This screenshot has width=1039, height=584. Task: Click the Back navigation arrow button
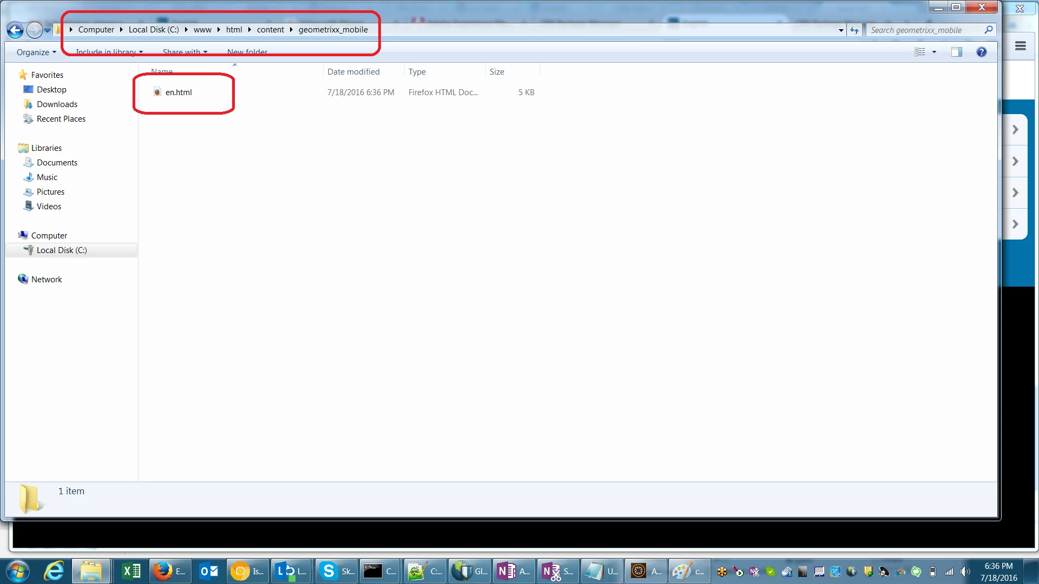tap(15, 30)
